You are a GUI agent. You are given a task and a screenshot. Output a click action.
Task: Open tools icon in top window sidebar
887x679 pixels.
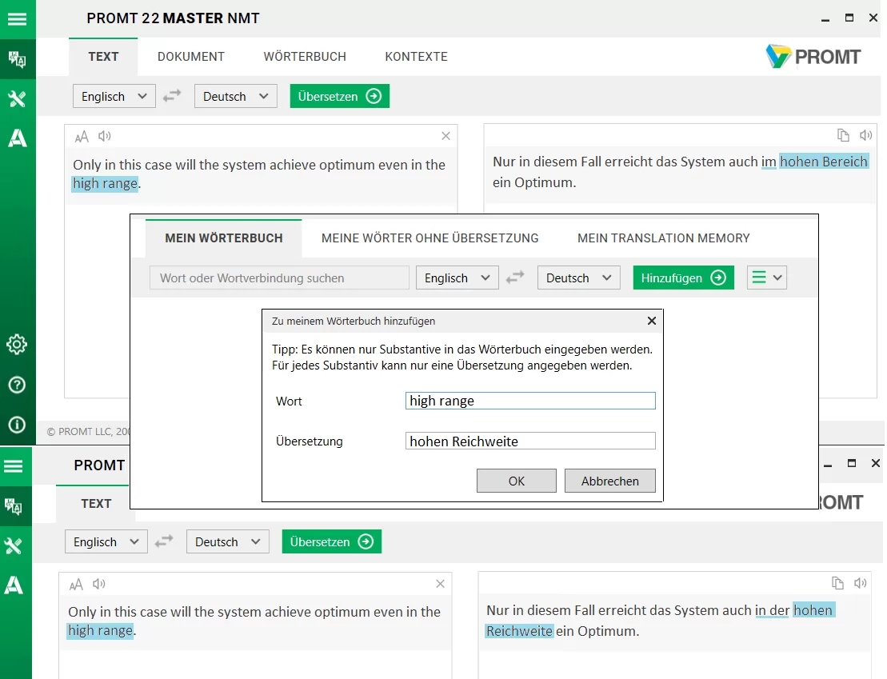click(x=17, y=99)
